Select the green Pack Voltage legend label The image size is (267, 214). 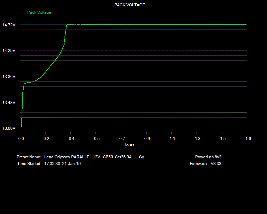pos(39,12)
